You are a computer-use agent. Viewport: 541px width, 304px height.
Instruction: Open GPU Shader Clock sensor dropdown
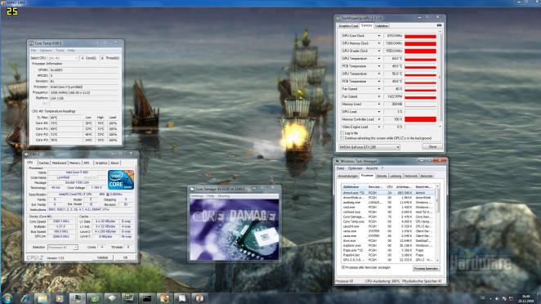[x=379, y=51]
